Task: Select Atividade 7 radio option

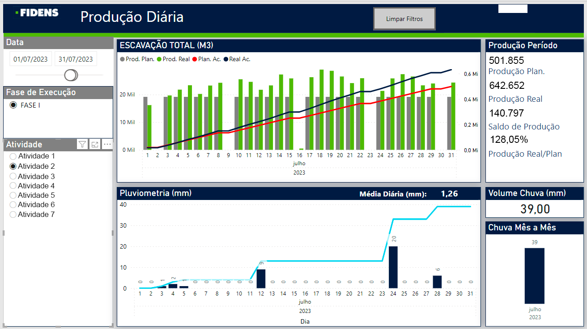Action: click(x=13, y=214)
